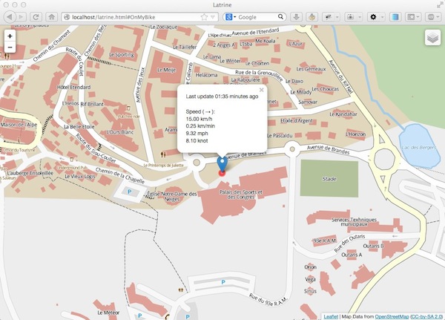Close the speed popup with X
The width and height of the screenshot is (445, 320).
pos(261,90)
